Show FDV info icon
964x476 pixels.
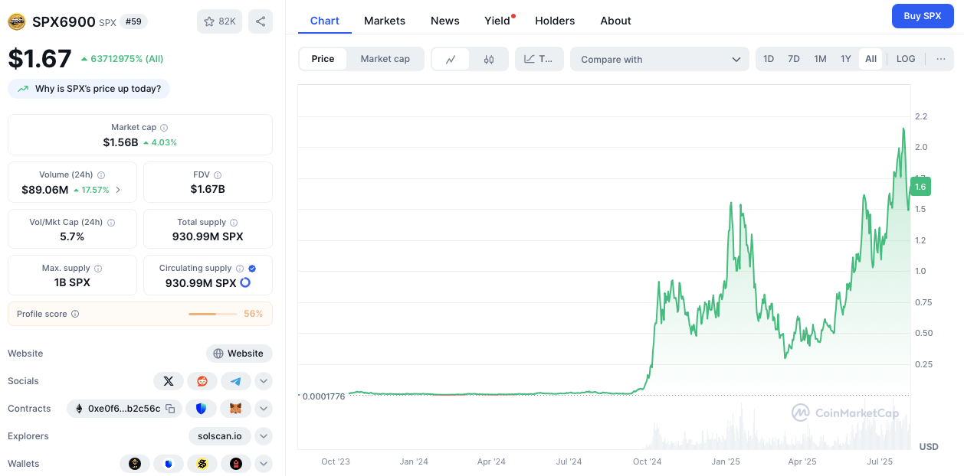point(218,175)
